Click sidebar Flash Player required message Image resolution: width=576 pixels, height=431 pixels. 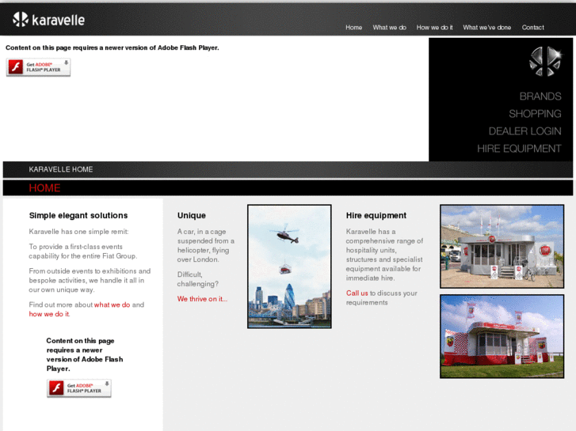click(85, 355)
